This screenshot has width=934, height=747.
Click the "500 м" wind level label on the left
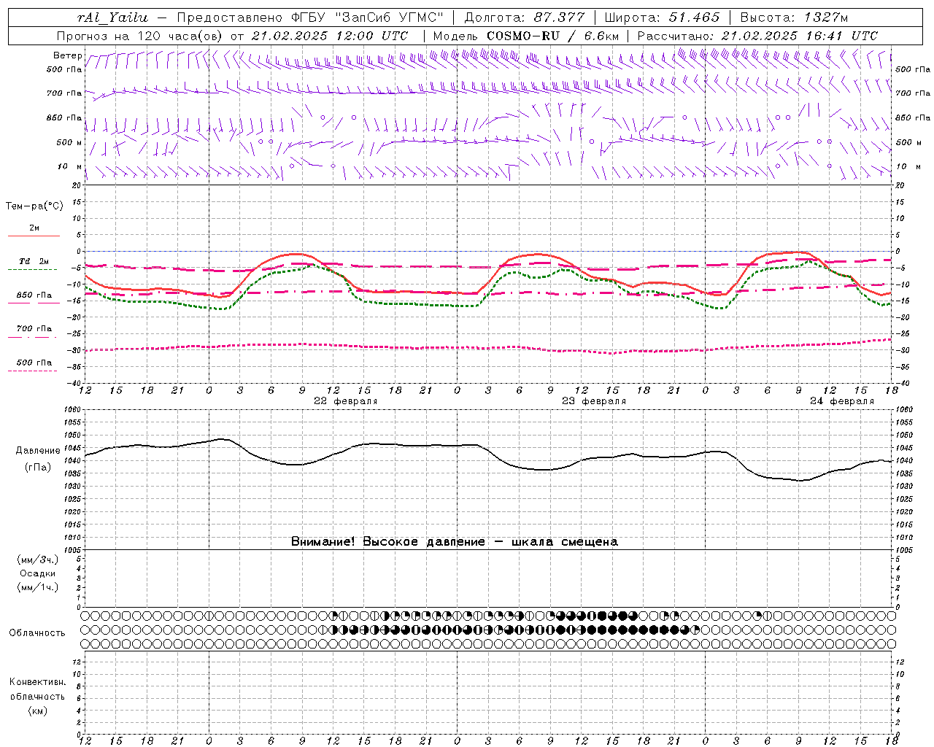pyautogui.click(x=69, y=142)
